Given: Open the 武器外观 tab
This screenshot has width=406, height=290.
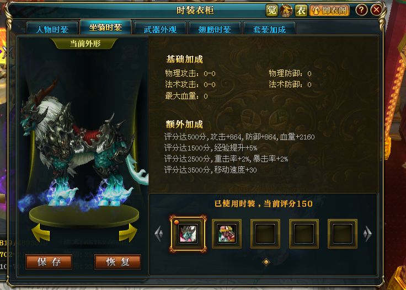Looking at the screenshot, I should click(x=160, y=29).
